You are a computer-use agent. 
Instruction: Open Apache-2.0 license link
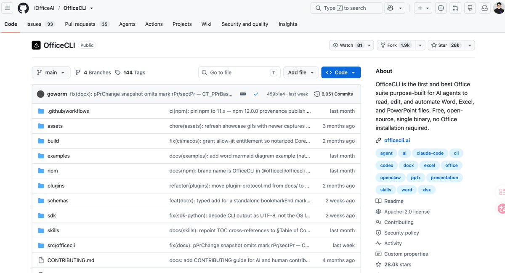(x=407, y=212)
